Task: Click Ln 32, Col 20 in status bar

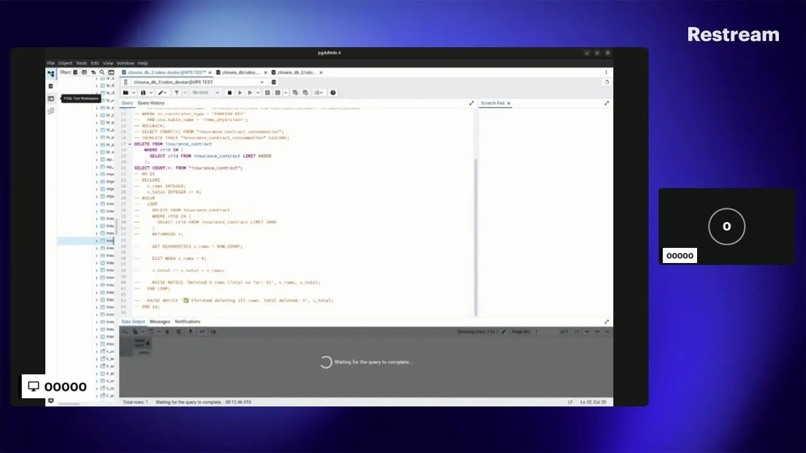Action: [x=593, y=402]
